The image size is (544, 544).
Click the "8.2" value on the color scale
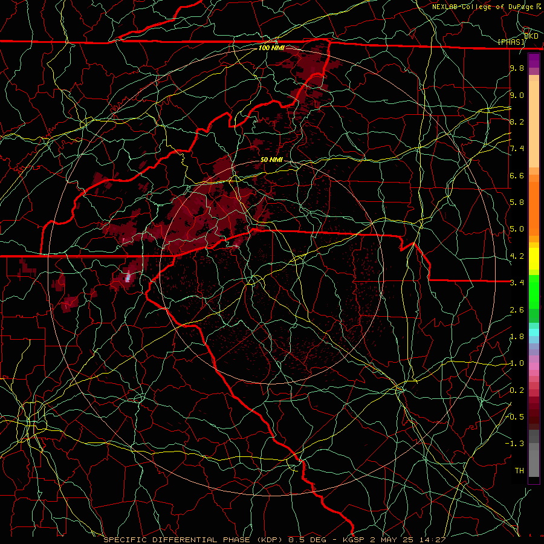coord(517,121)
